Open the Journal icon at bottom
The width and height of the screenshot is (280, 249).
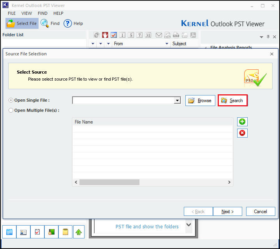(x=51, y=232)
